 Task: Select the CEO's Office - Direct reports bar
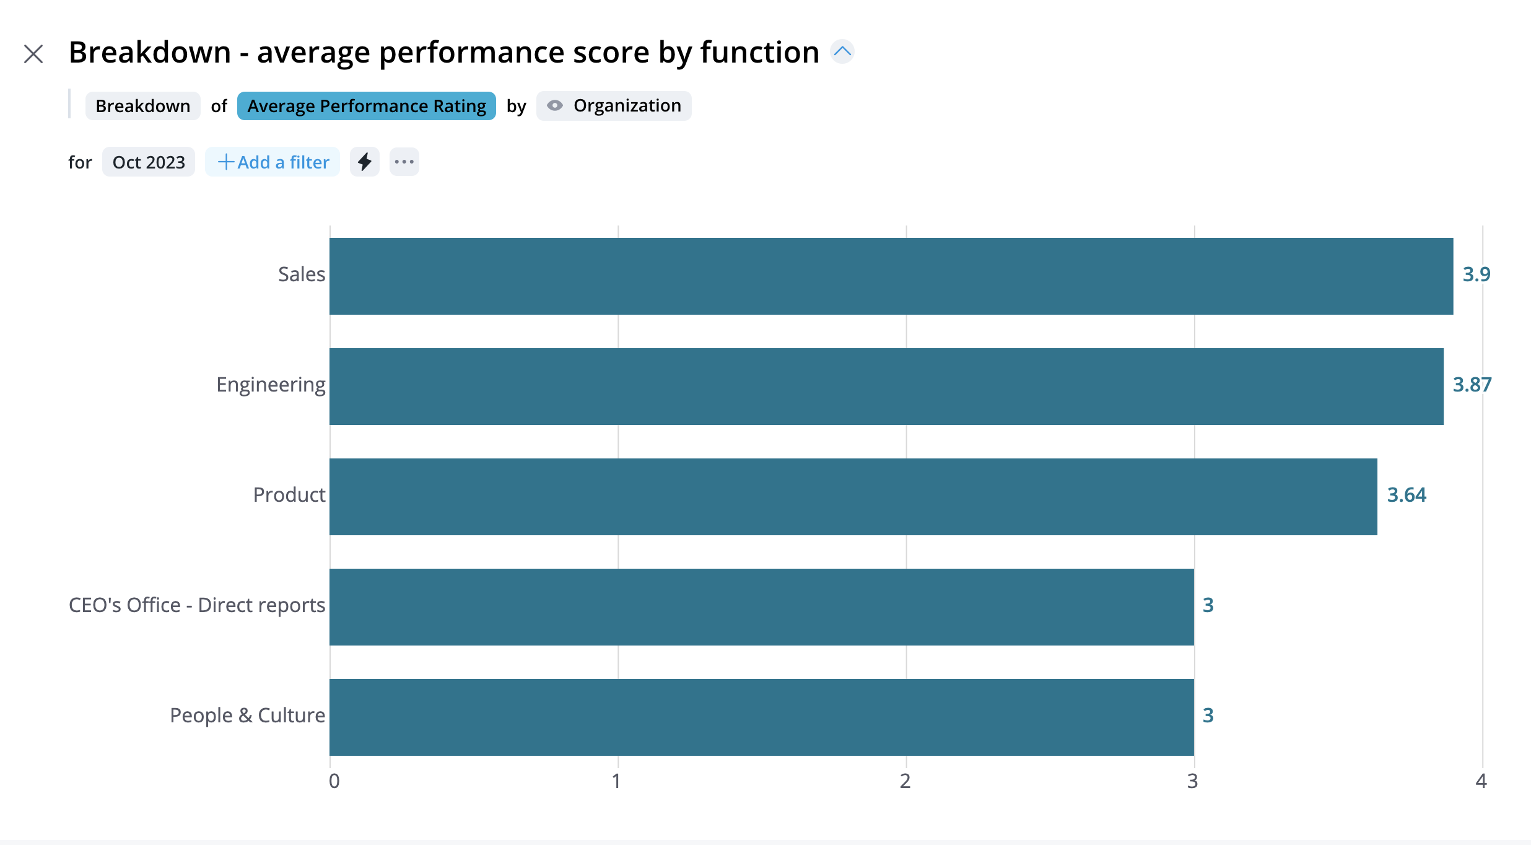click(761, 607)
